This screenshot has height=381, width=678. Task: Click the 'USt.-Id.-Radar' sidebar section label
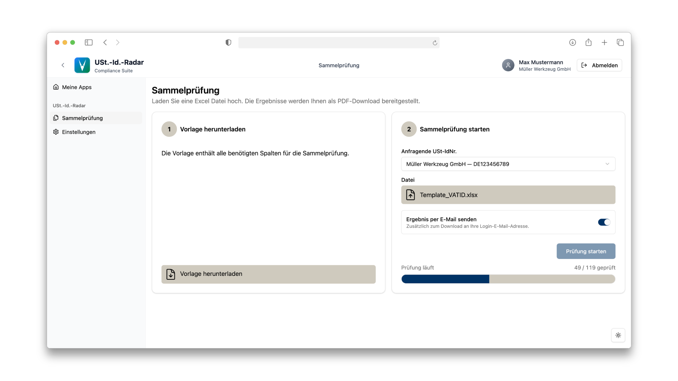69,105
